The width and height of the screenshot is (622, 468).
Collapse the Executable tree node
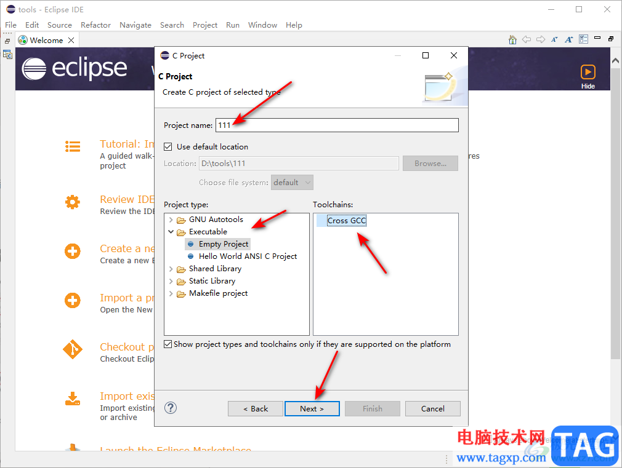pyautogui.click(x=171, y=232)
